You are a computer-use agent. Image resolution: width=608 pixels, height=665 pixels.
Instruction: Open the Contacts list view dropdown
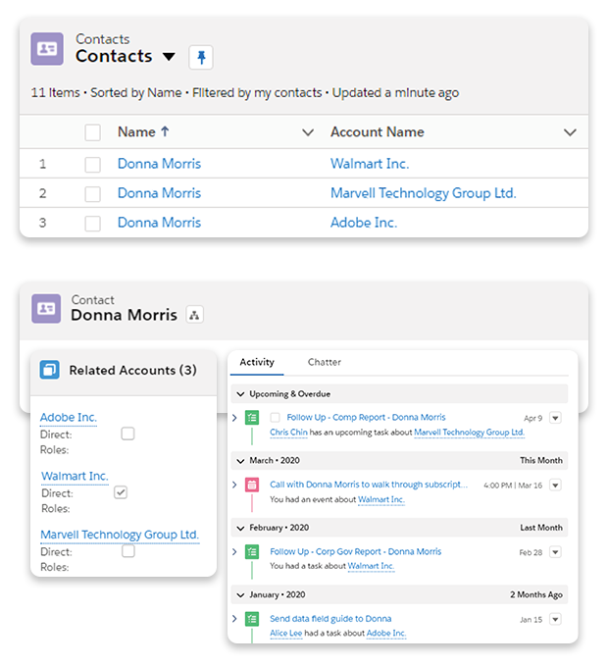pos(169,57)
